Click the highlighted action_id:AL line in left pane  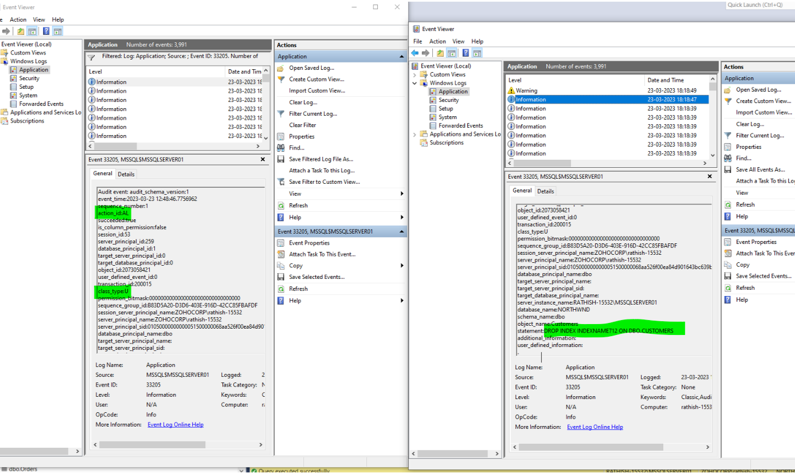[x=113, y=213]
